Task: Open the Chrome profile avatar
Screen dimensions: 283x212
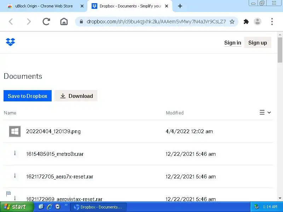Action: (258, 22)
